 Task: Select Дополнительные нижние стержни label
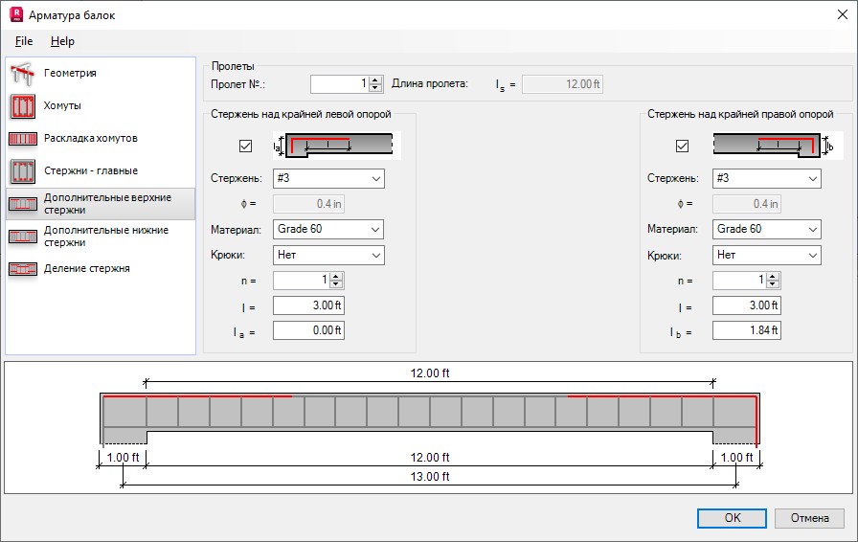(106, 236)
